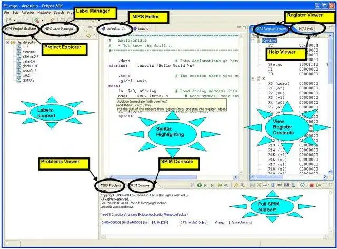
Task: Click the New file icon in main toolbar
Action: (9, 21)
